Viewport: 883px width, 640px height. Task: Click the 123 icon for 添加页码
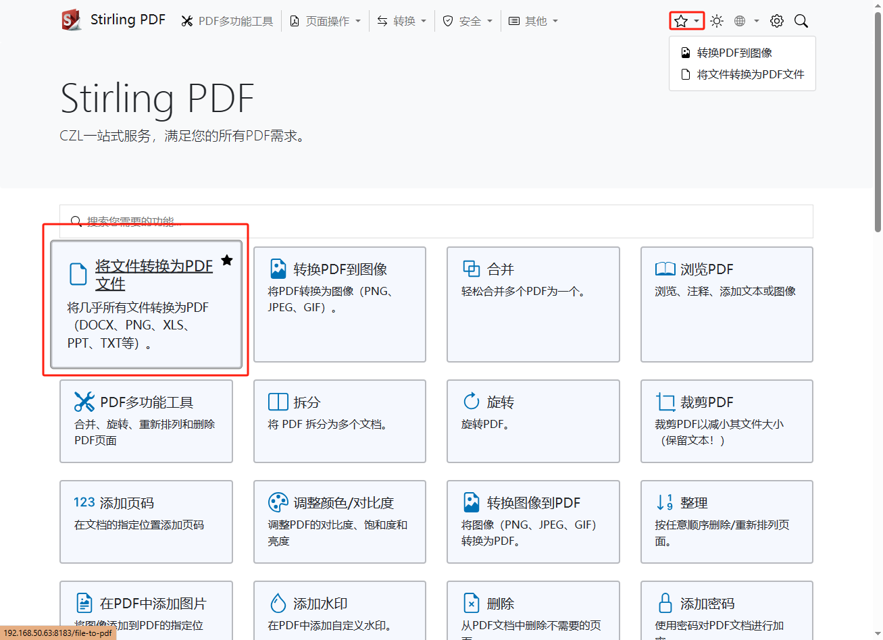pyautogui.click(x=84, y=502)
